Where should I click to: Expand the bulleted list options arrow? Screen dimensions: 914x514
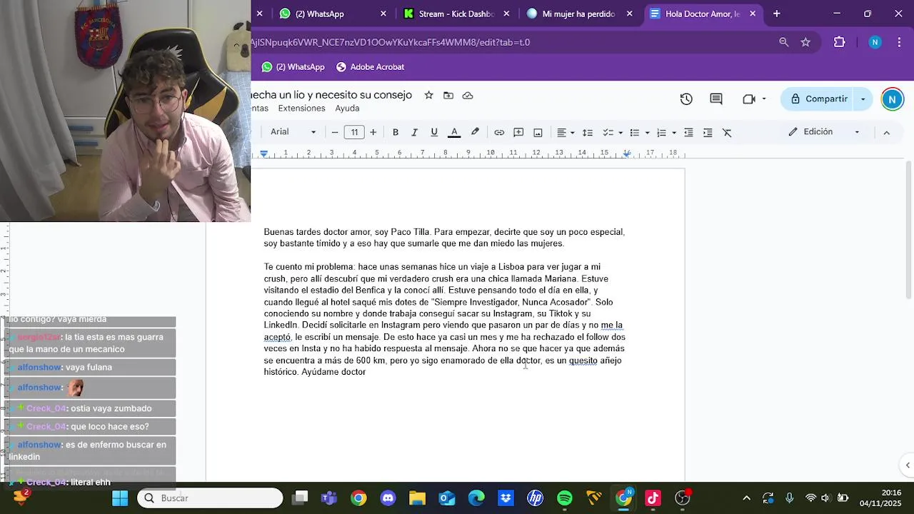(x=647, y=132)
